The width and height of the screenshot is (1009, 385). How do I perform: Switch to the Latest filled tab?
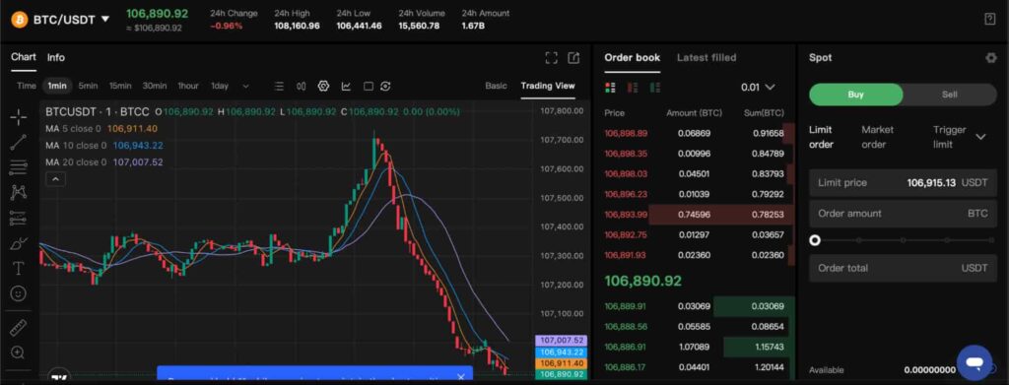(706, 57)
